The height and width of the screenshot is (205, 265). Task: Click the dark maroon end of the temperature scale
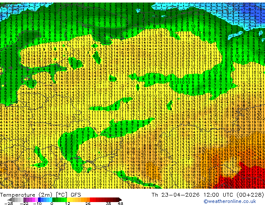coord(119,200)
